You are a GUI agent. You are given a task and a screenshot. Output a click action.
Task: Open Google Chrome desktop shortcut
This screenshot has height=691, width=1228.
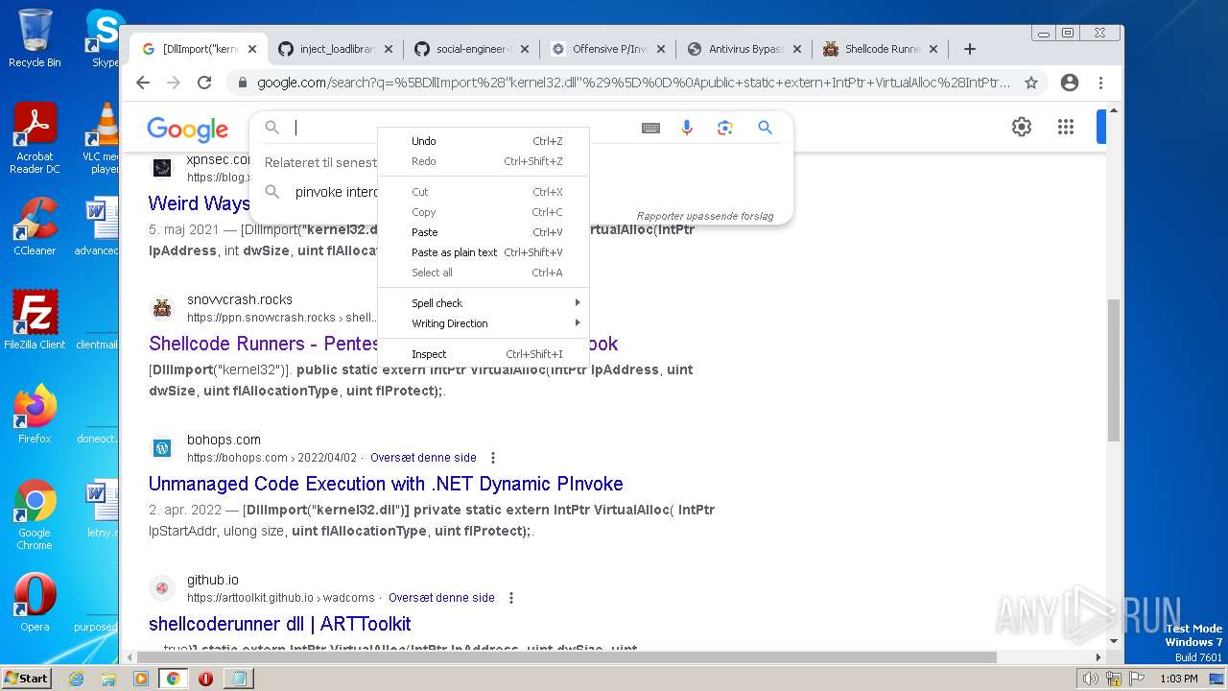pos(35,515)
